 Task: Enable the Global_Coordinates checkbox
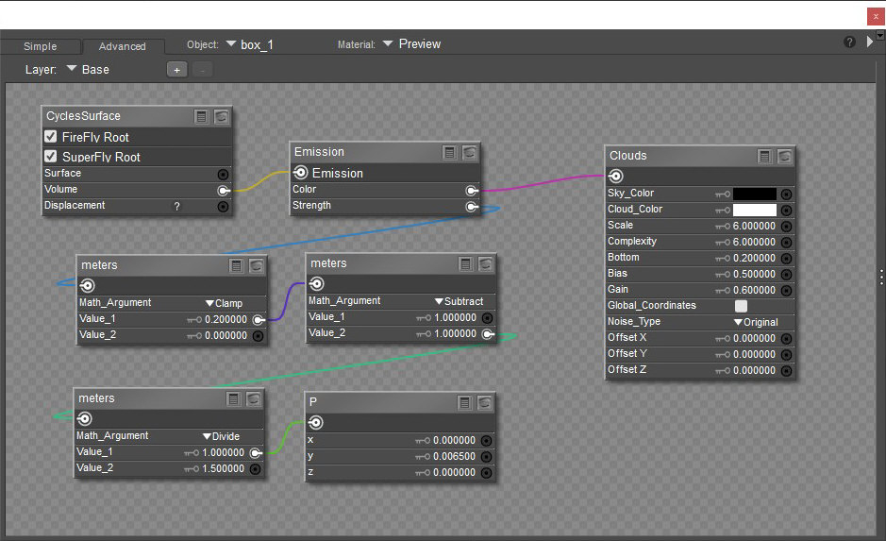point(741,306)
